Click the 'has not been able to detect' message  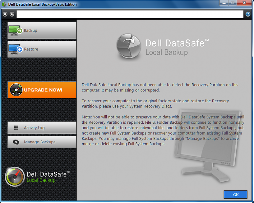click(x=160, y=87)
